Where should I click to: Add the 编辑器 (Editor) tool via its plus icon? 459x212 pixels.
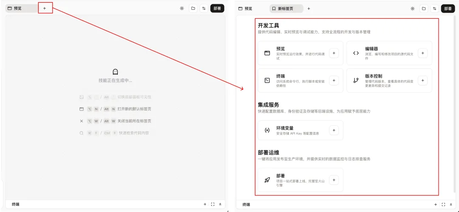point(422,53)
